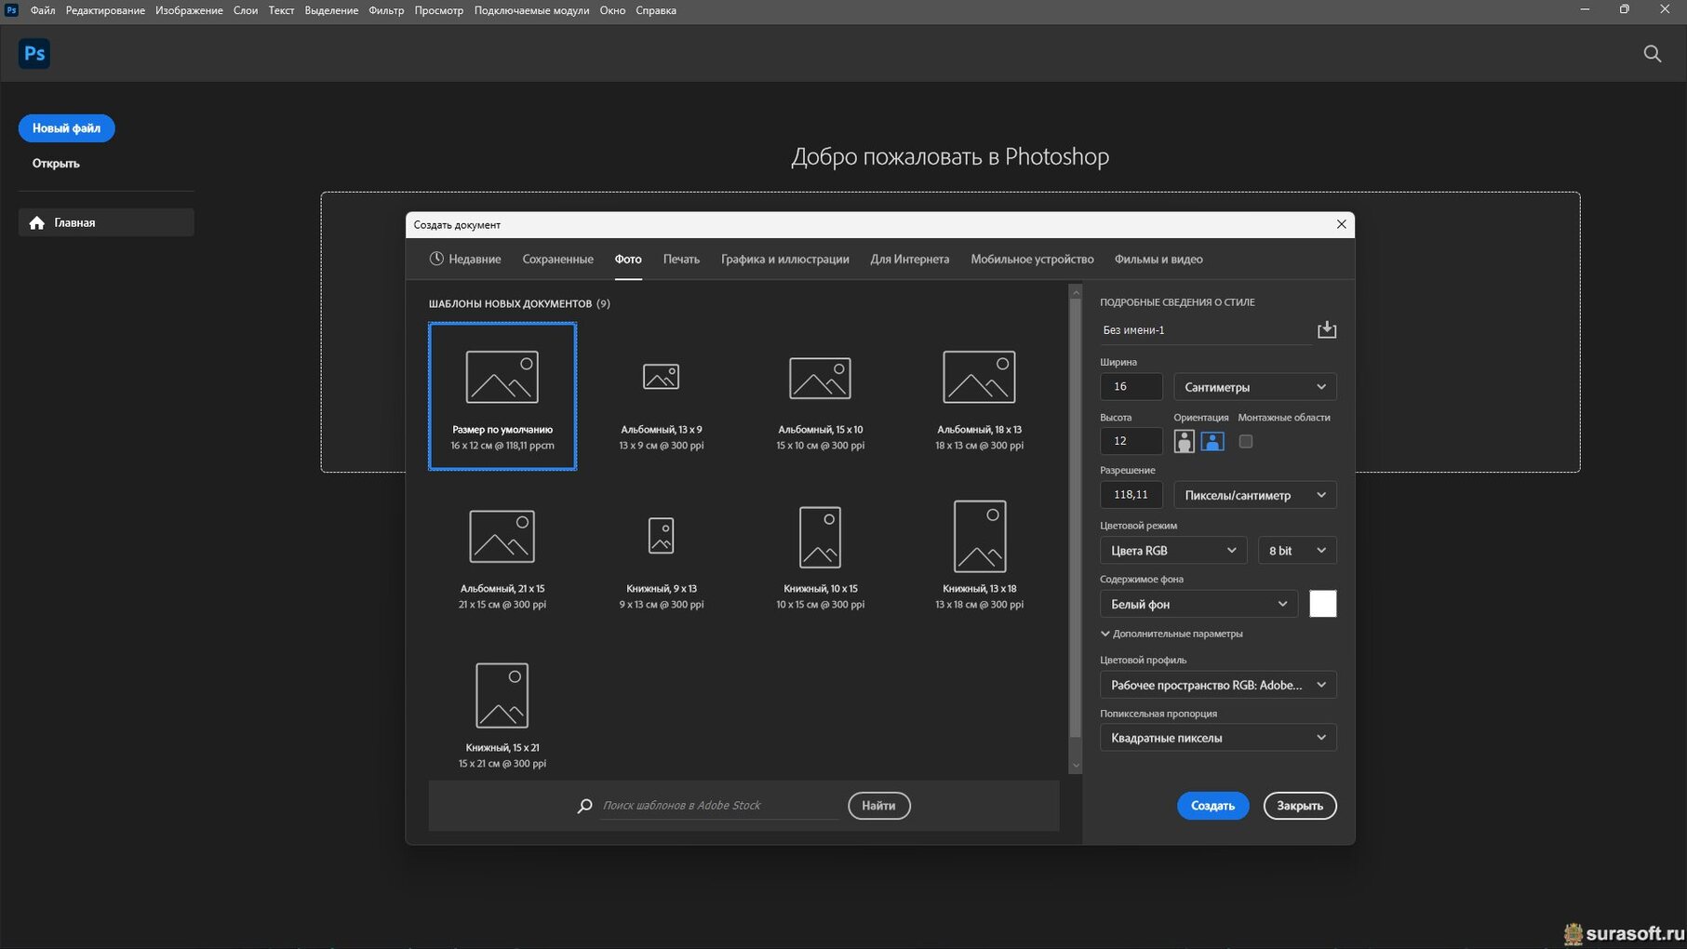
Task: Close the Создать документ dialog with X
Action: point(1341,224)
